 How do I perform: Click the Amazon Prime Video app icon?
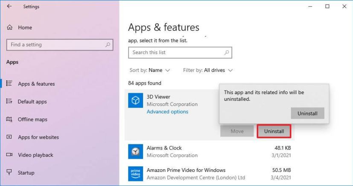click(x=135, y=173)
